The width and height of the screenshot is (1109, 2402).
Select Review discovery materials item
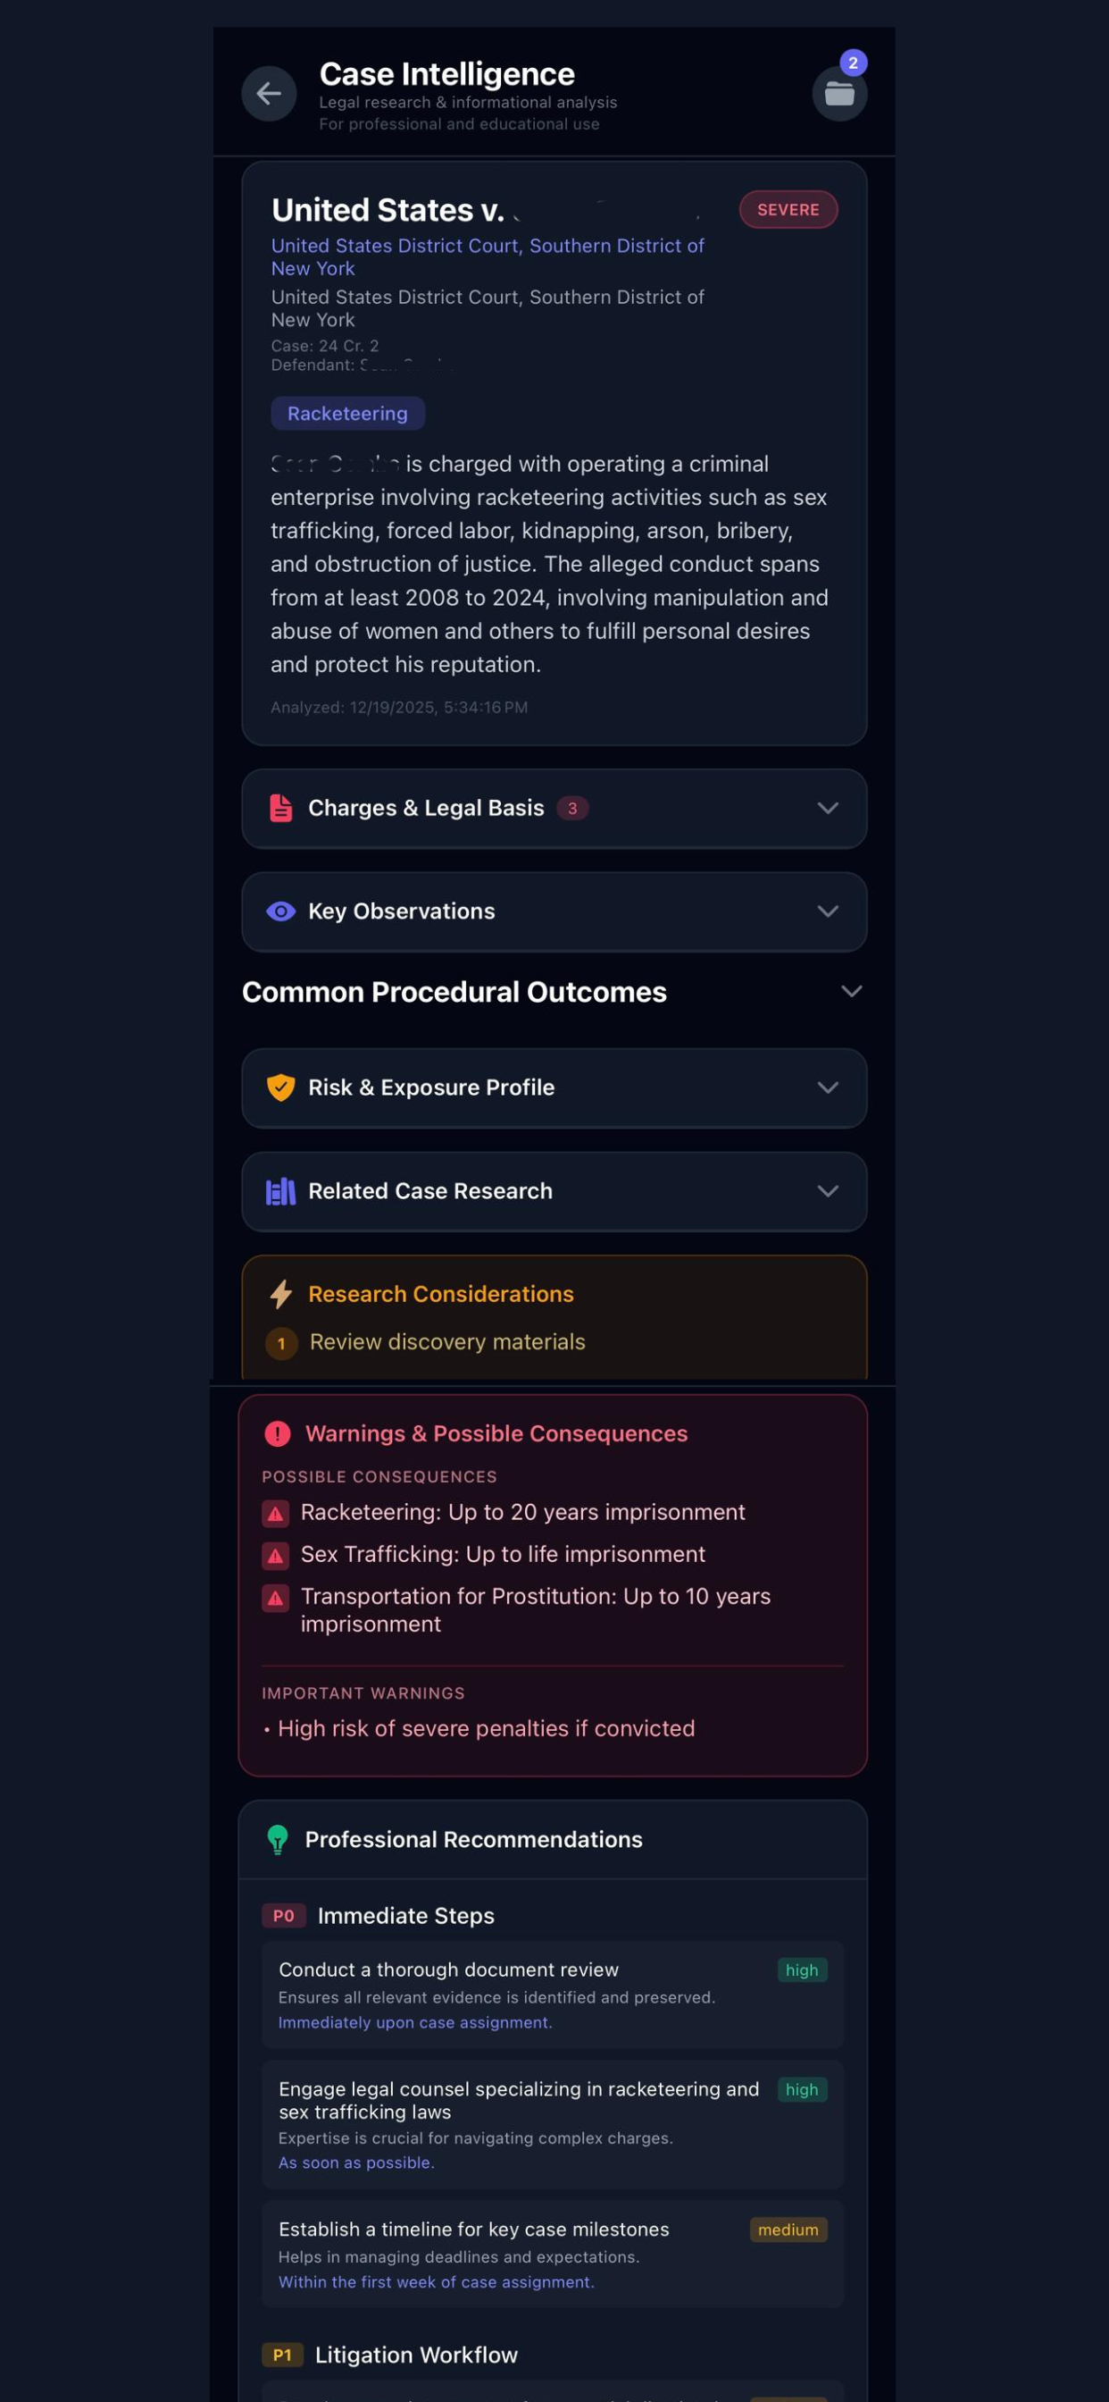[x=447, y=1342]
